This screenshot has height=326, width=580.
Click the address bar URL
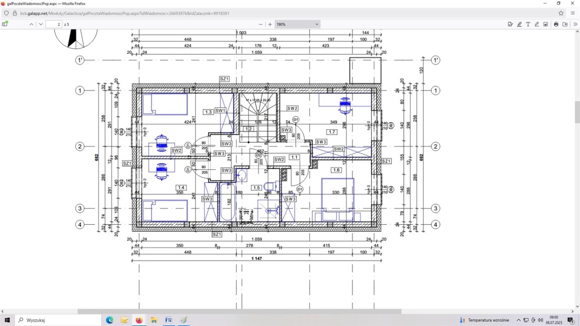click(x=125, y=13)
